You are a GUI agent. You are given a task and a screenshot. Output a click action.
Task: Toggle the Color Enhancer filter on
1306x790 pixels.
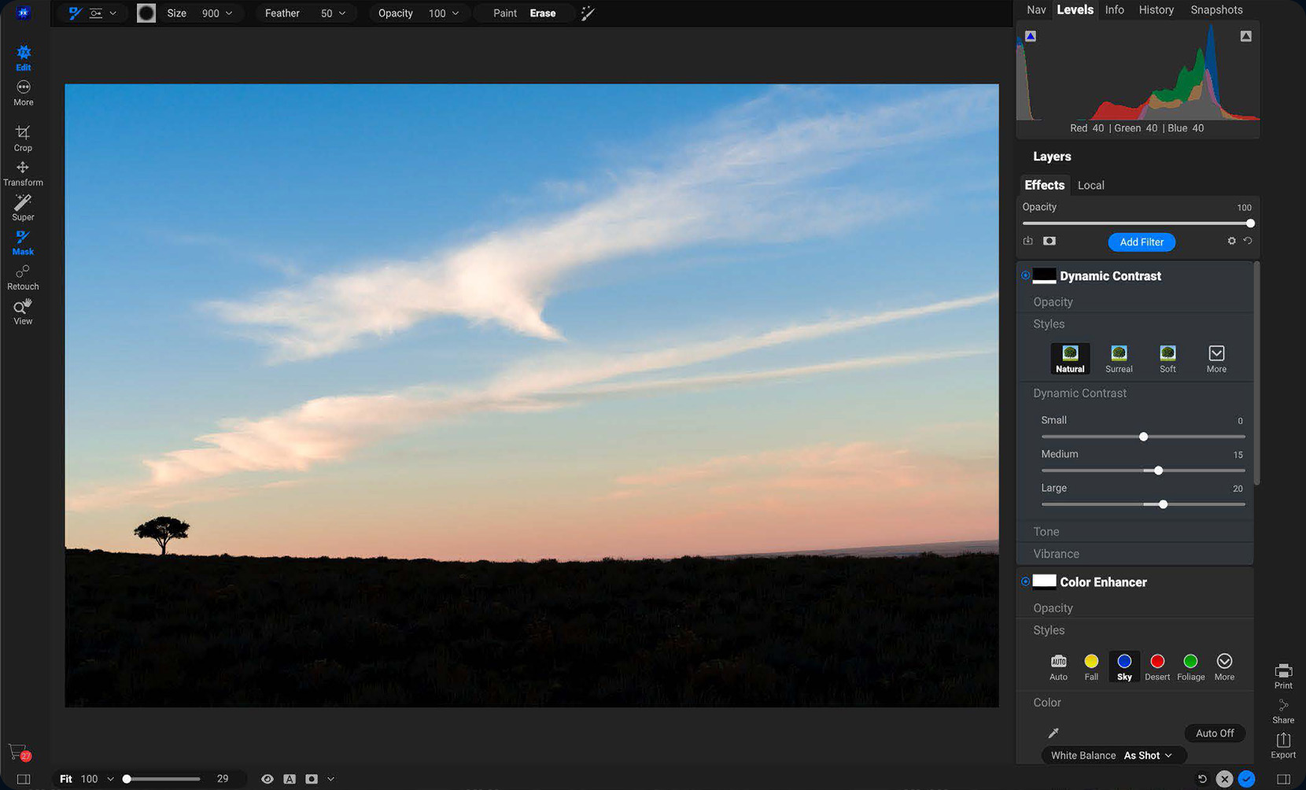[x=1025, y=581]
